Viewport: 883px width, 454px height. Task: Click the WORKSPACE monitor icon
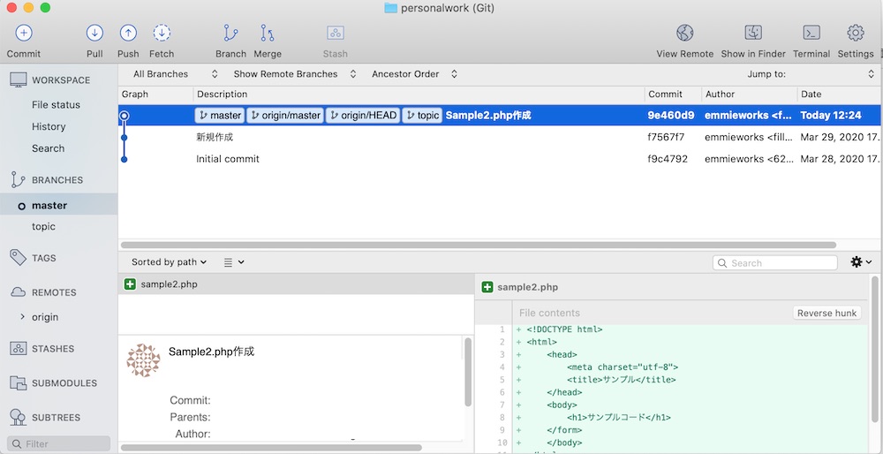click(18, 80)
